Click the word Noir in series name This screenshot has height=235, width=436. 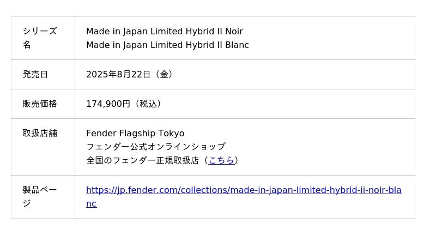tap(233, 32)
